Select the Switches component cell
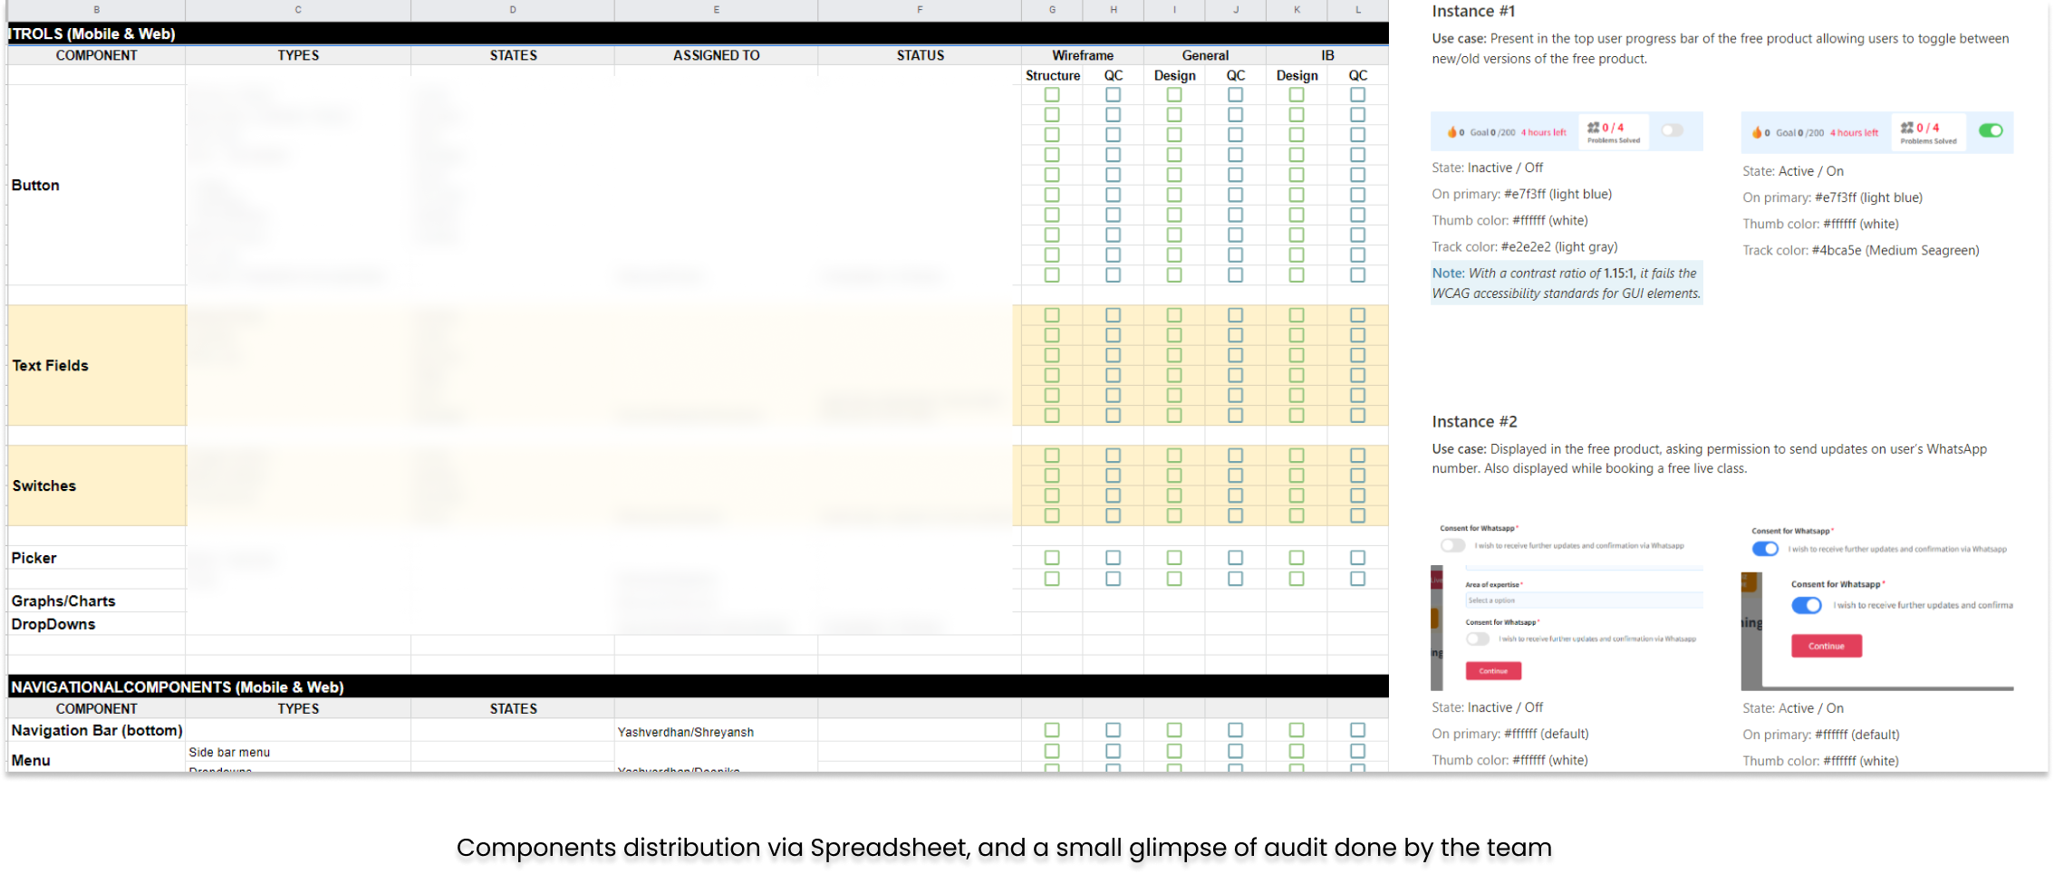Image resolution: width=2054 pixels, height=874 pixels. click(x=97, y=485)
